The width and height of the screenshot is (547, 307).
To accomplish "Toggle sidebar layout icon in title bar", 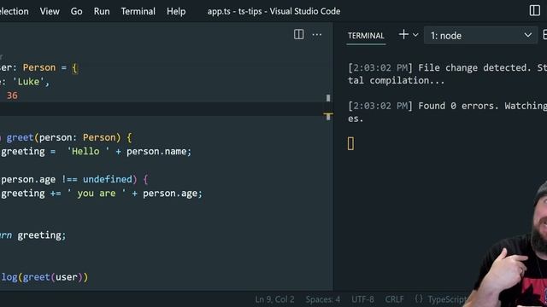I will pos(534,10).
